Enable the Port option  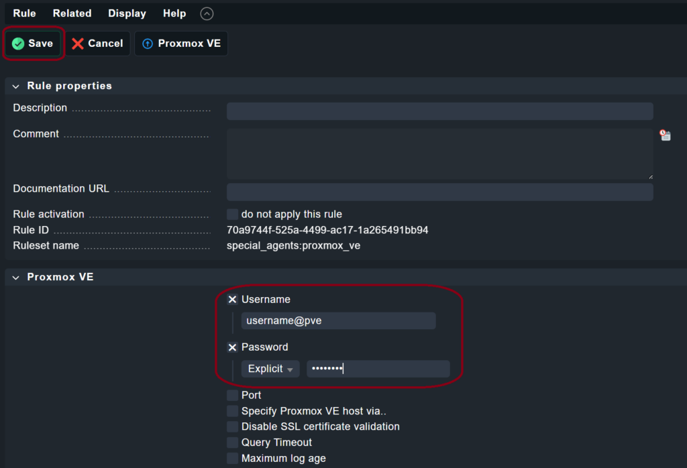(232, 396)
